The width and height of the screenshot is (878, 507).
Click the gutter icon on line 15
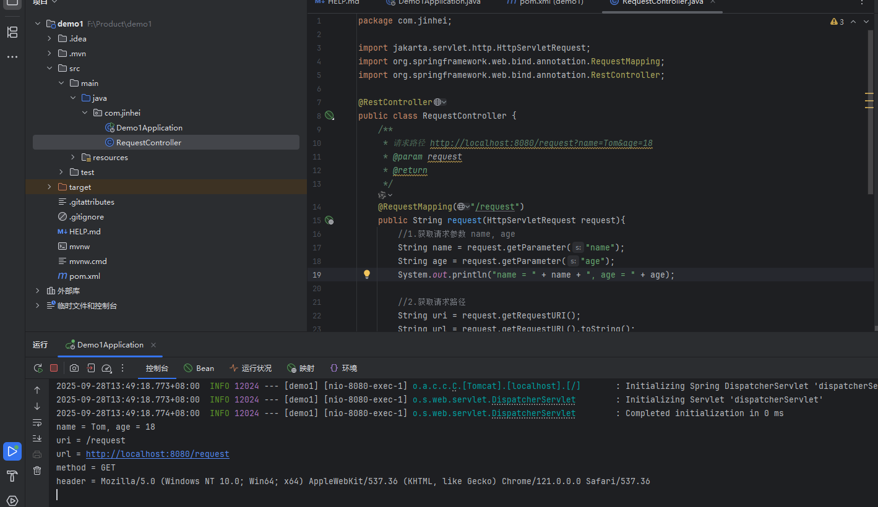[329, 220]
